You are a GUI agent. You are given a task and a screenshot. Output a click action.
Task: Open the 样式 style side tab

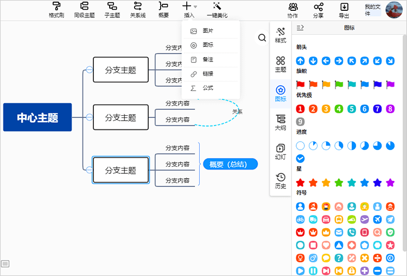(x=281, y=35)
